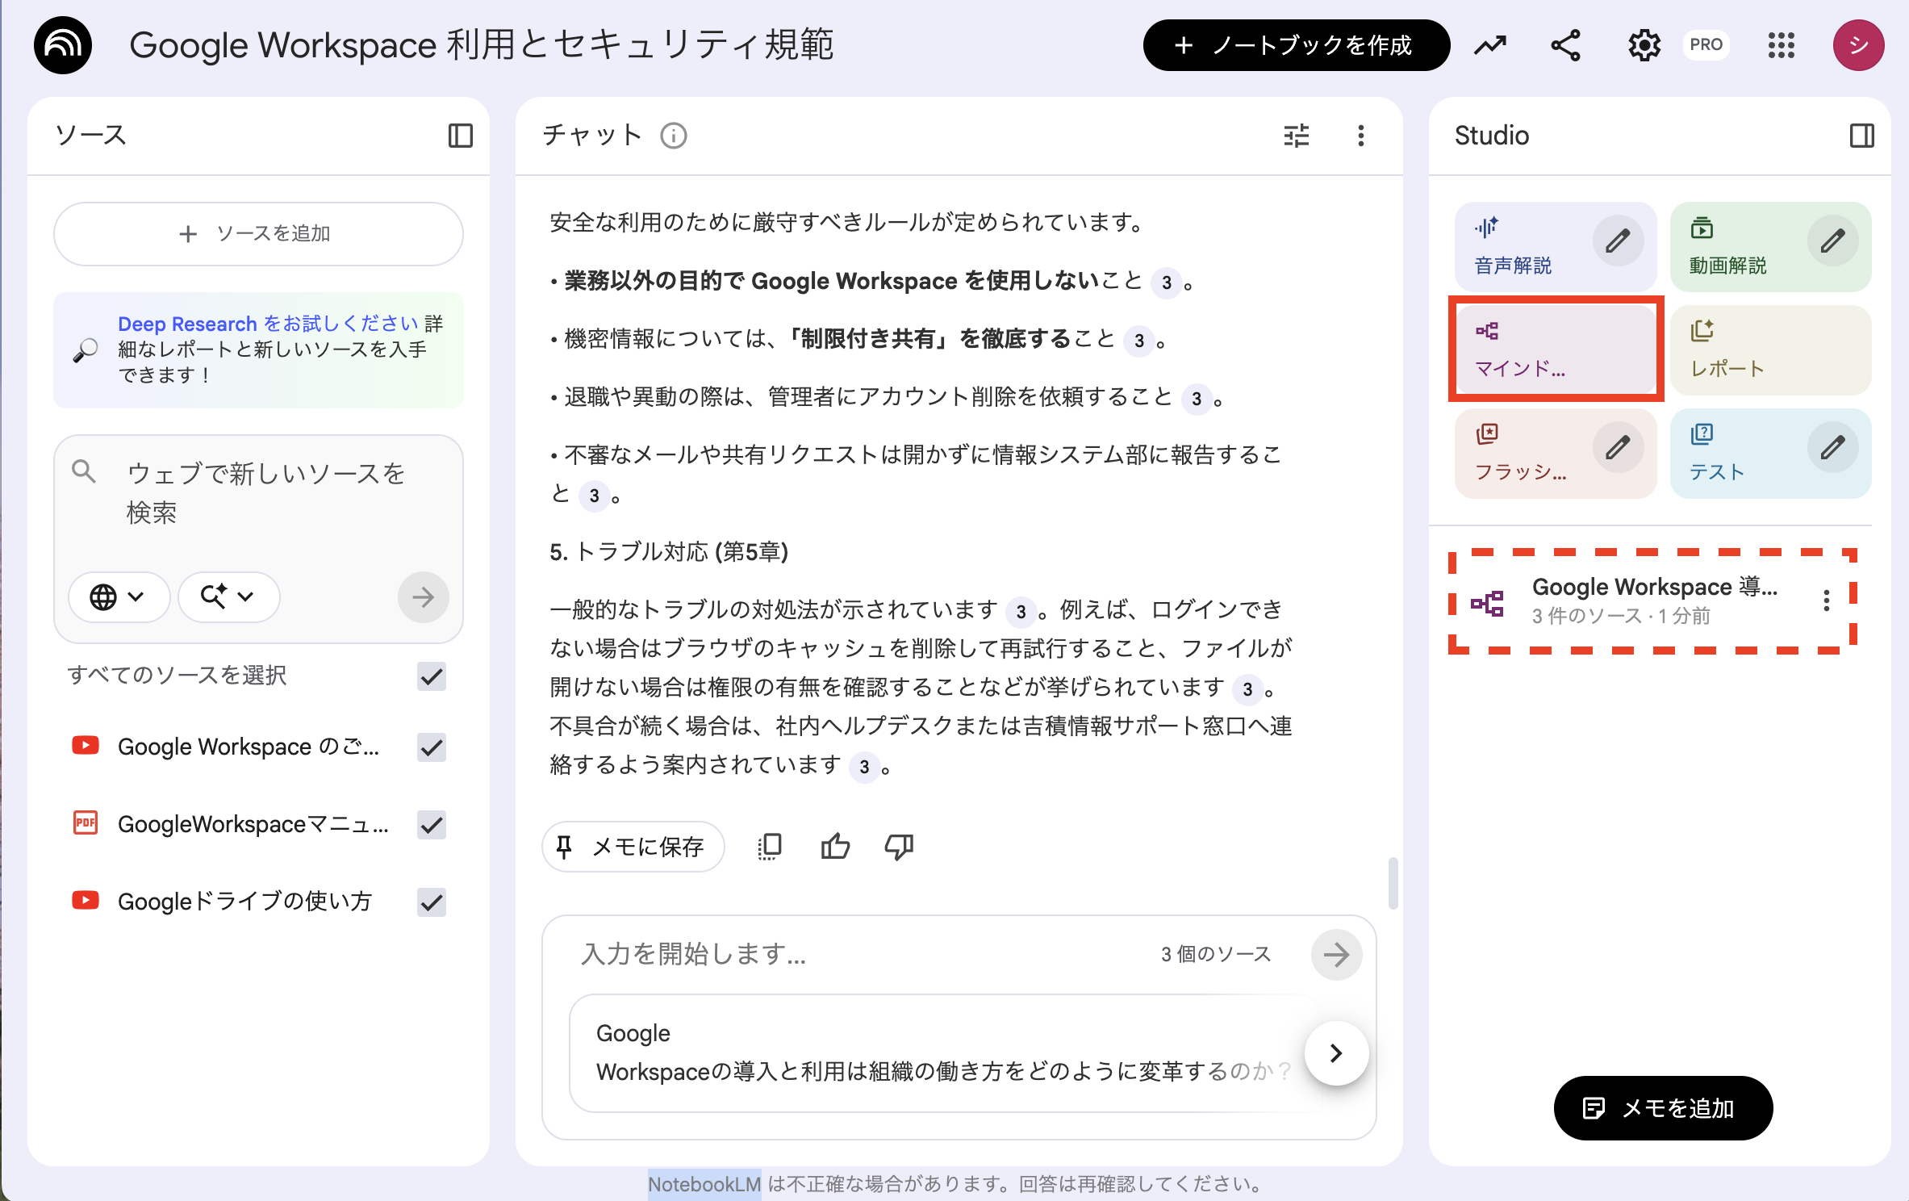Give a thumbs up to the answer

point(835,846)
